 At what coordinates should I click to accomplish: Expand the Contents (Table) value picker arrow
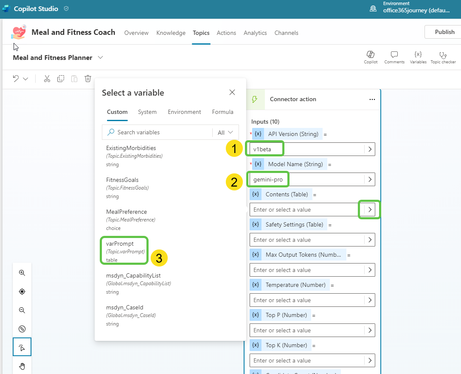click(x=370, y=210)
